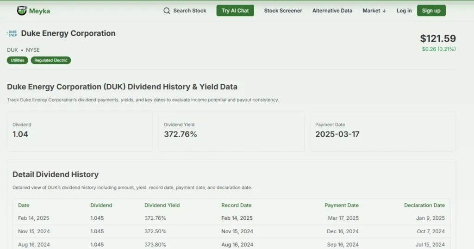This screenshot has width=474, height=249.
Task: Click the Declaration Date column header
Action: (424, 205)
